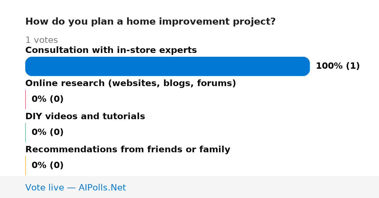Click 0% (0) under Recommendations from friends
The height and width of the screenshot is (198, 379).
48,165
